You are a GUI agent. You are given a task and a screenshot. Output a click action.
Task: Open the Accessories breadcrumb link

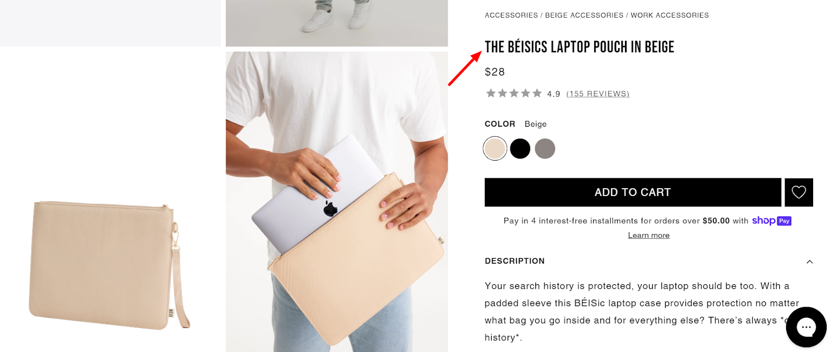511,15
